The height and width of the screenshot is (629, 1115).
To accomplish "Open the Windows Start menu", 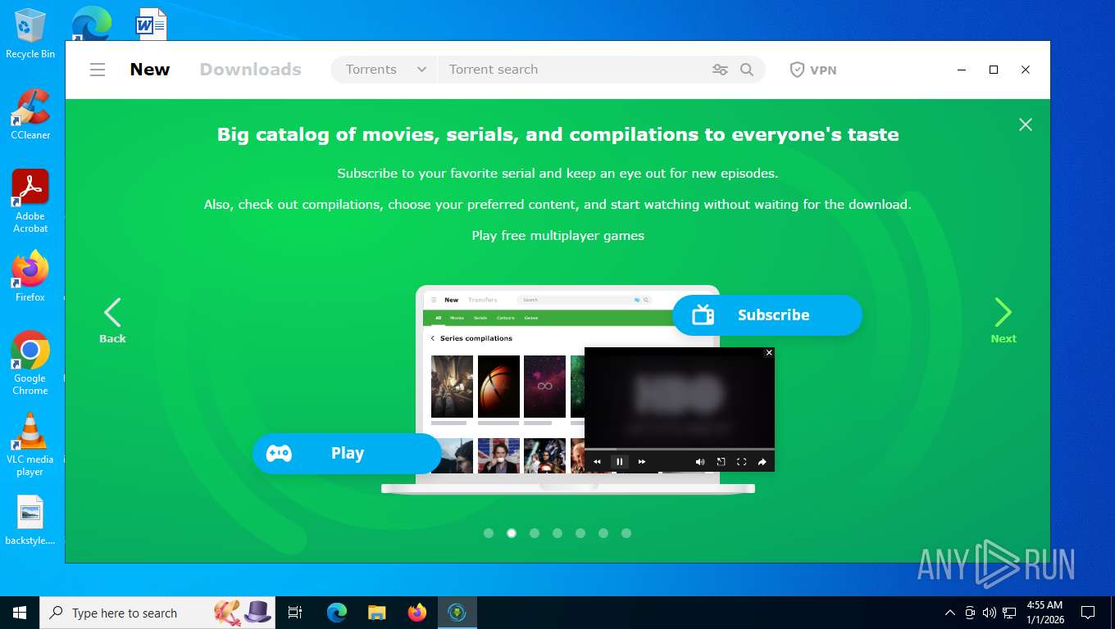I will 20,613.
